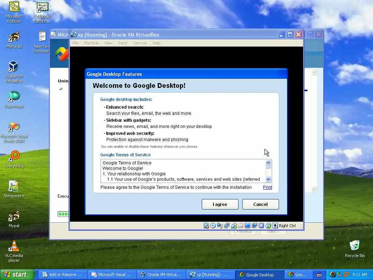Click the USB devices indicator icon
373x280 pixels.
point(233,225)
